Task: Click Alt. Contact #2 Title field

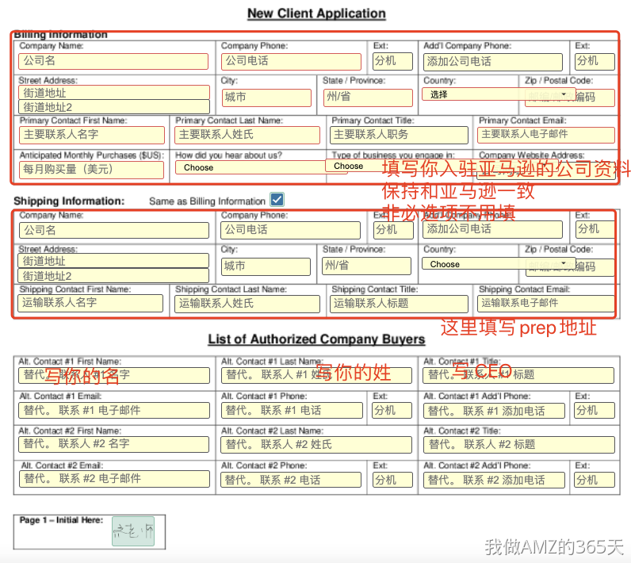Action: click(519, 445)
